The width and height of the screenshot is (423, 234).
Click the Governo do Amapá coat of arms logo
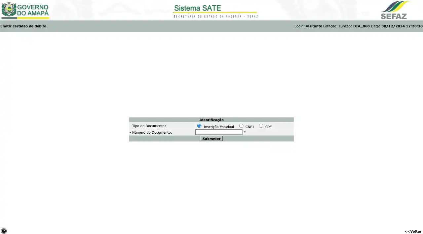[x=9, y=10]
